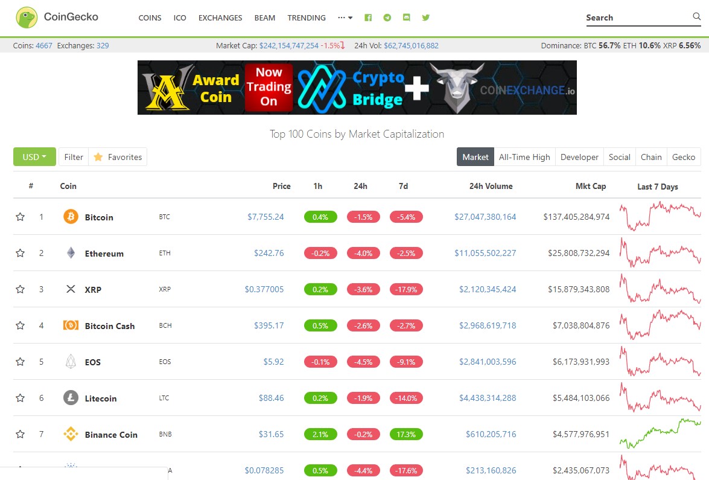Click the CoinGecko gecko logo

point(27,18)
